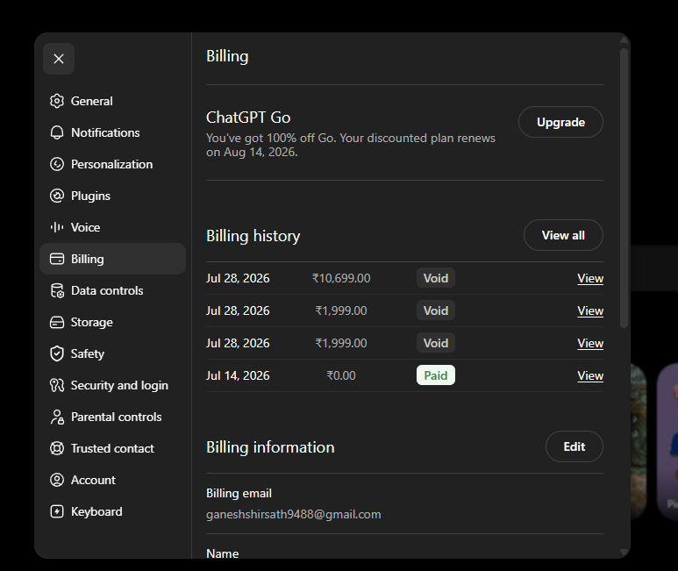Click the Billing card icon
This screenshot has height=571, width=678.
[x=57, y=259]
